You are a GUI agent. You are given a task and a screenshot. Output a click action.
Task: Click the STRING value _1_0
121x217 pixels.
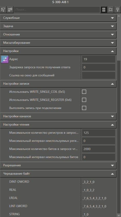point(86,214)
